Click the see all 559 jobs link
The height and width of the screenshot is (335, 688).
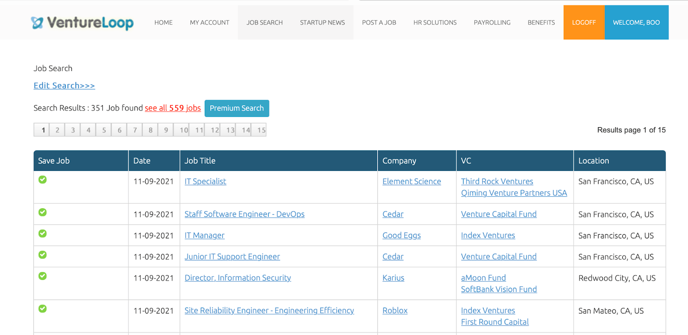[x=173, y=108]
